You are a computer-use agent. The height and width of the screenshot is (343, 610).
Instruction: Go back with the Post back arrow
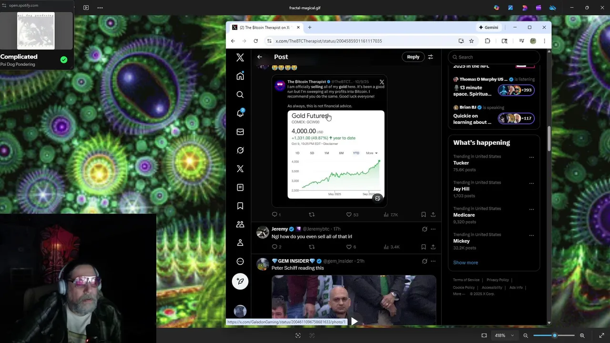click(260, 57)
